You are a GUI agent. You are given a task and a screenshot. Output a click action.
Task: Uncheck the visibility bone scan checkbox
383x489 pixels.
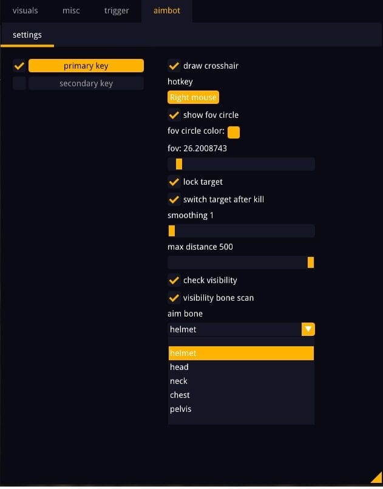(174, 298)
